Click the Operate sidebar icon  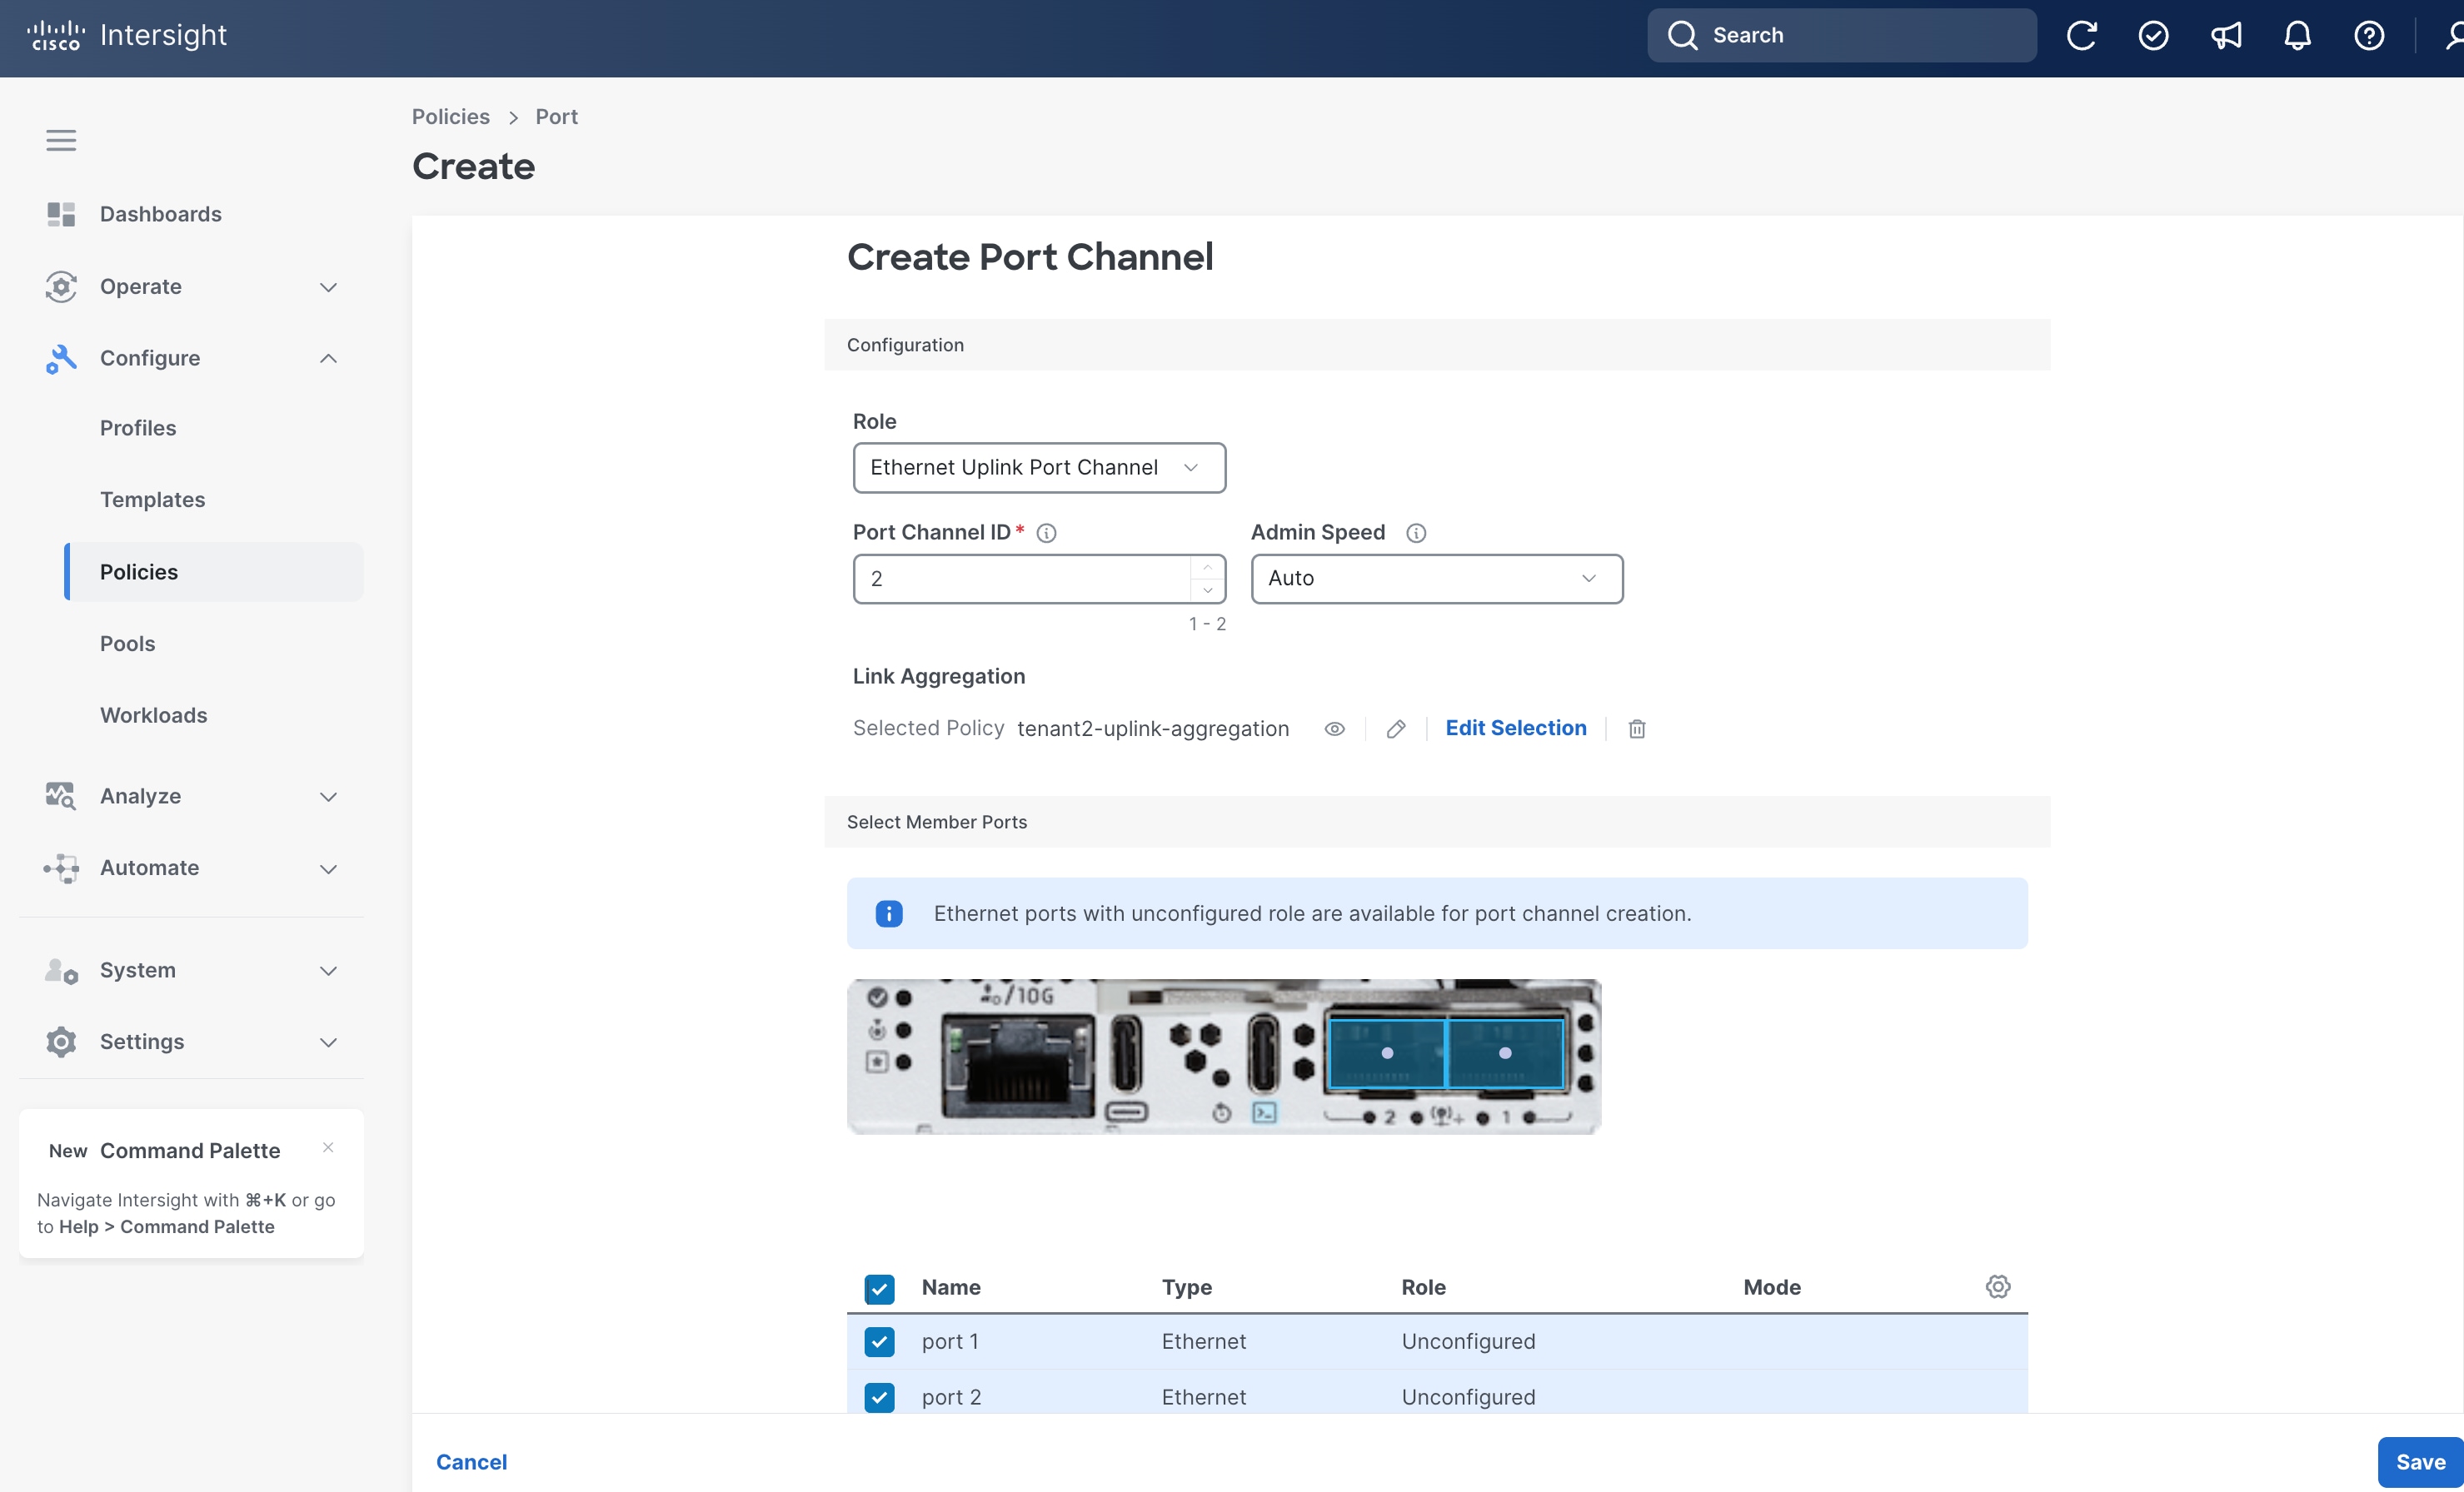(x=61, y=286)
